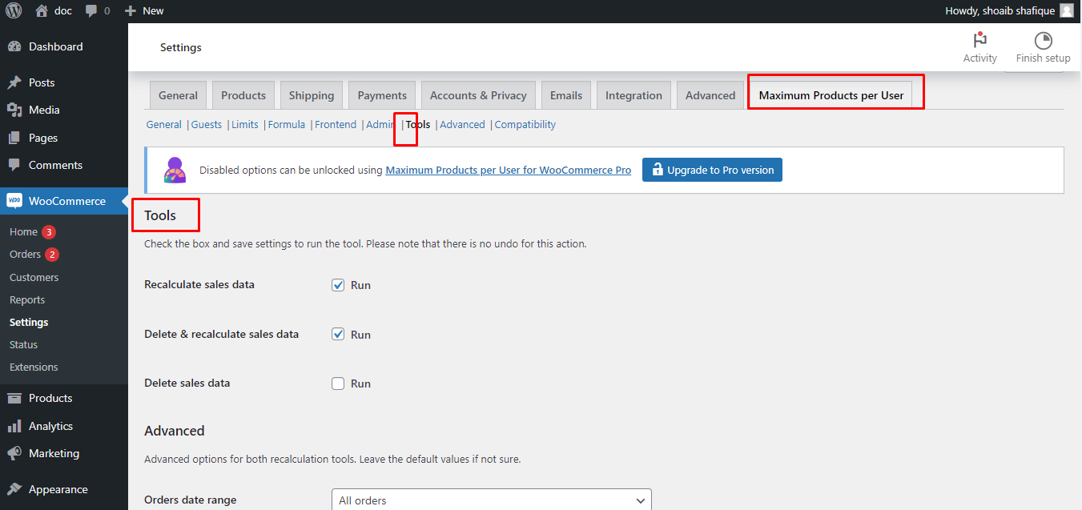Open the Compatibility subsection link
This screenshot has height=510, width=1082.
(x=525, y=125)
